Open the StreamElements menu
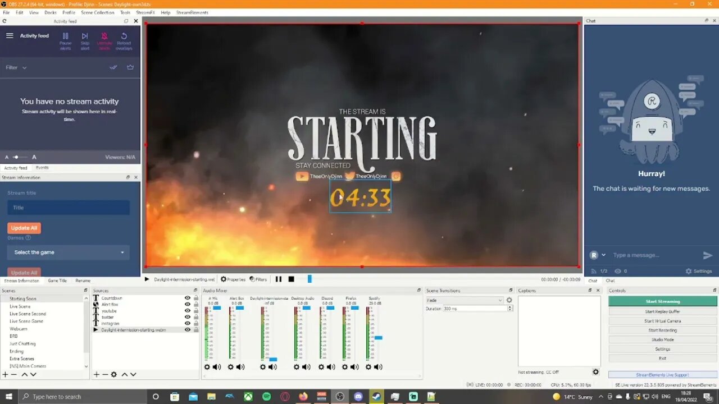The width and height of the screenshot is (719, 404). point(192,12)
